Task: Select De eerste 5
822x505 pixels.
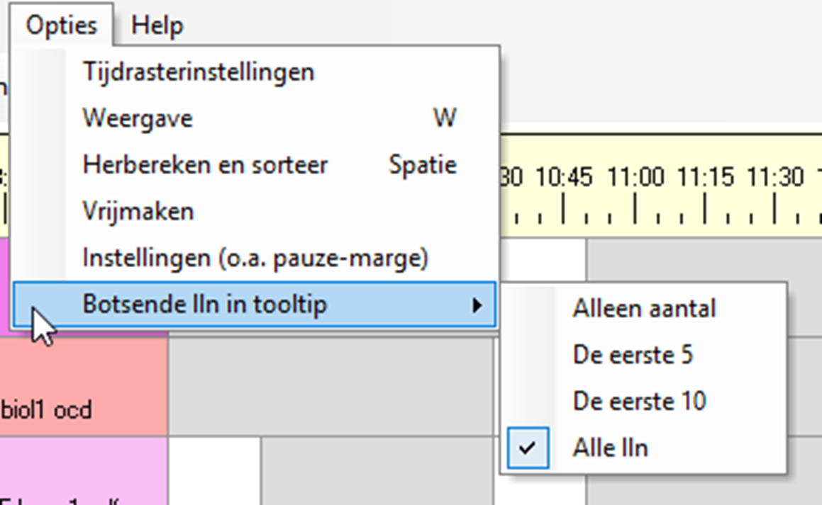Action: coord(633,355)
